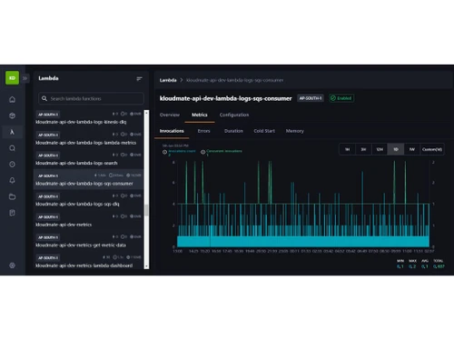This screenshot has height=341, width=454.
Task: Open the Memory metrics sub-tab
Action: click(295, 131)
